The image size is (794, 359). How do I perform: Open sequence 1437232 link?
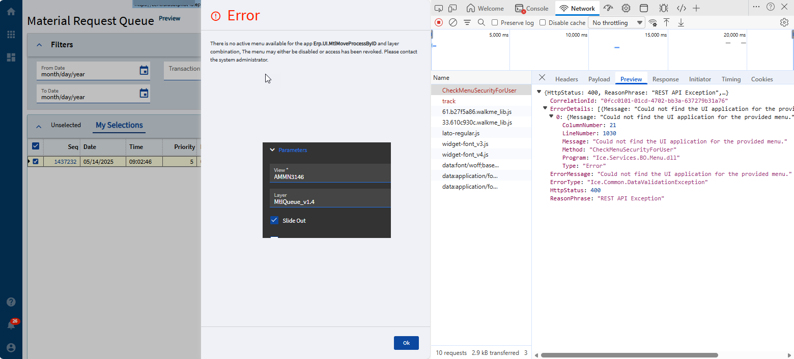[65, 162]
